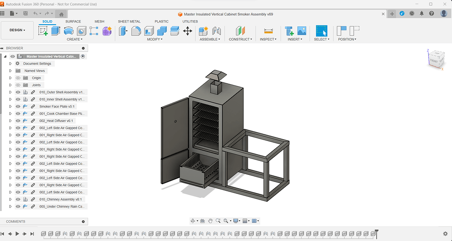The width and height of the screenshot is (452, 241).
Task: Click the FRONT face of the ViewCube
Action: (x=433, y=61)
